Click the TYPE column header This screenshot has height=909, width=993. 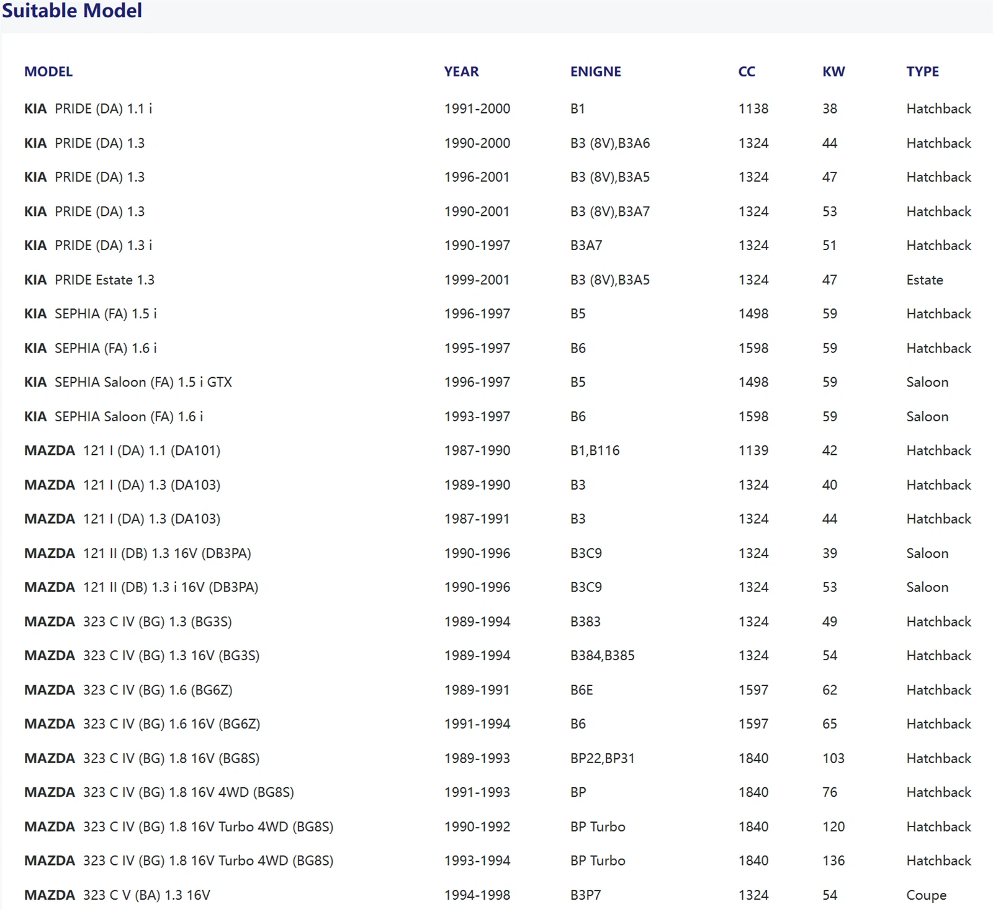click(922, 71)
